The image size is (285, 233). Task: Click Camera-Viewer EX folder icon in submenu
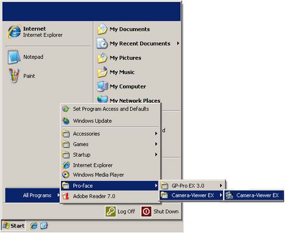point(165,195)
